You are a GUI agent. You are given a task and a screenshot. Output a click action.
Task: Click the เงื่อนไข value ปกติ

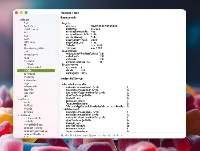pyautogui.click(x=83, y=70)
